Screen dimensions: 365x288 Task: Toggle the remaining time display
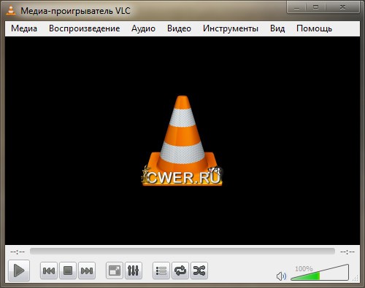(x=347, y=252)
